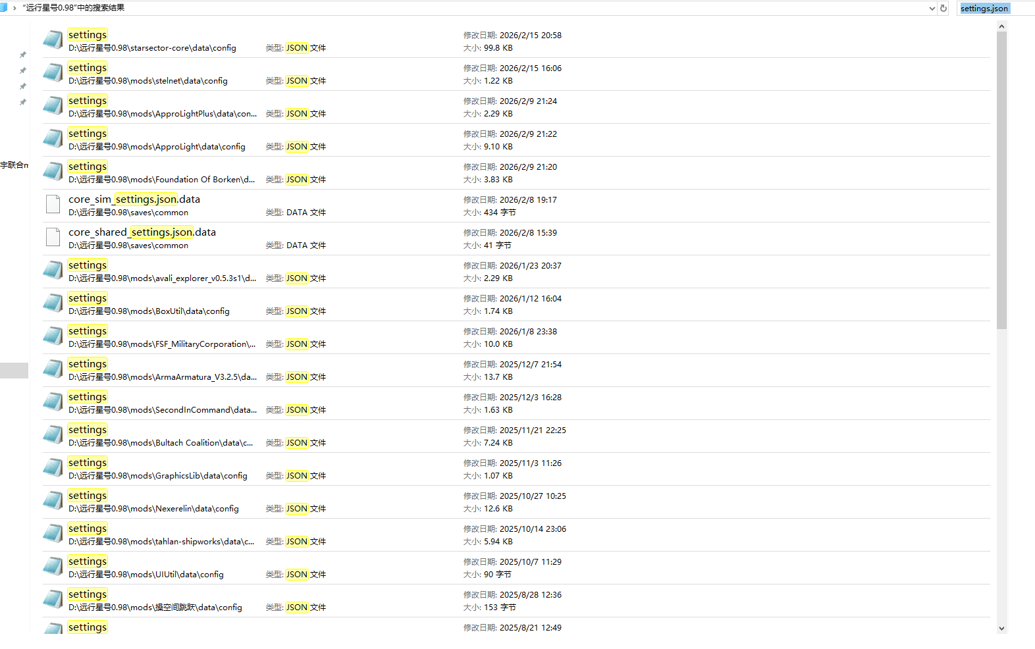Click the Nexerelin settings file icon
This screenshot has height=649, width=1035.
coord(53,501)
